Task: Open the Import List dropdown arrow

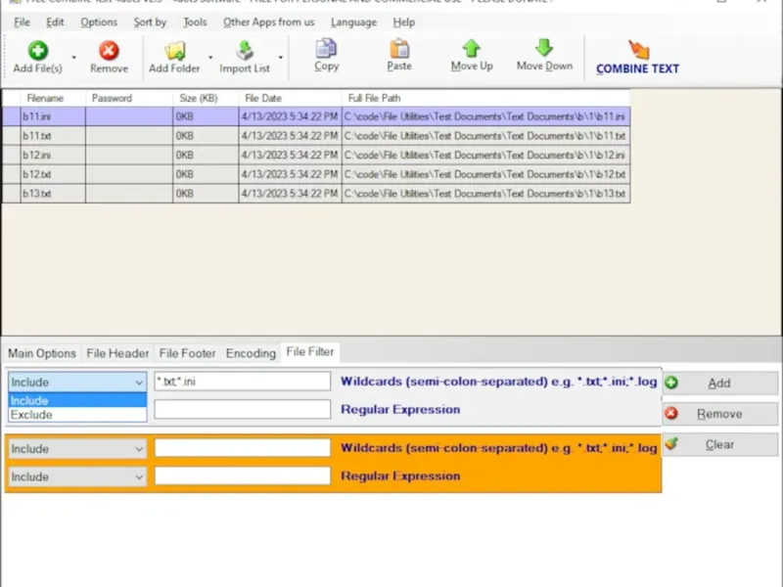Action: tap(281, 58)
